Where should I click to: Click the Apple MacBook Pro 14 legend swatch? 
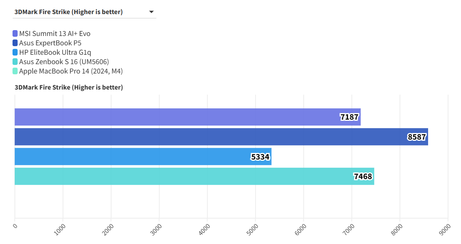(15, 71)
